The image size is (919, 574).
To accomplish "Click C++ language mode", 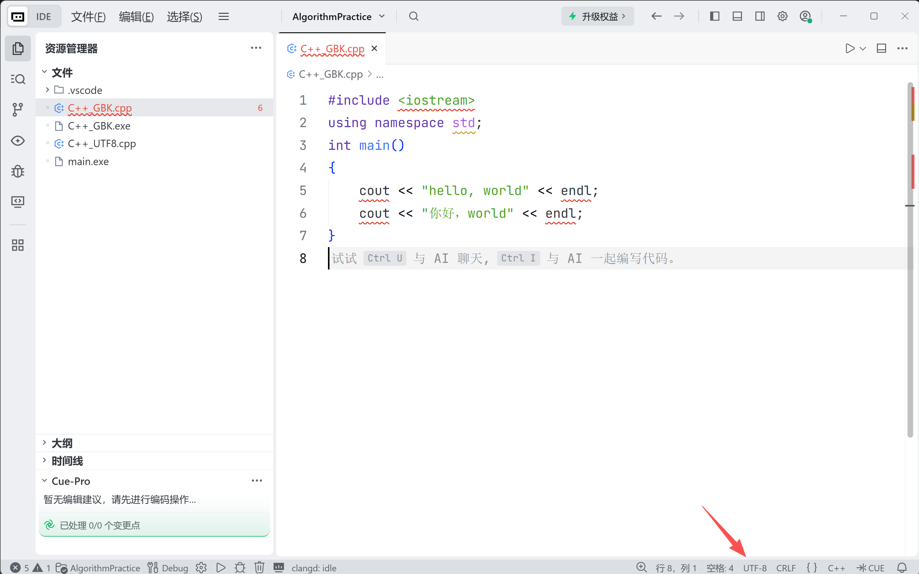I will 836,568.
